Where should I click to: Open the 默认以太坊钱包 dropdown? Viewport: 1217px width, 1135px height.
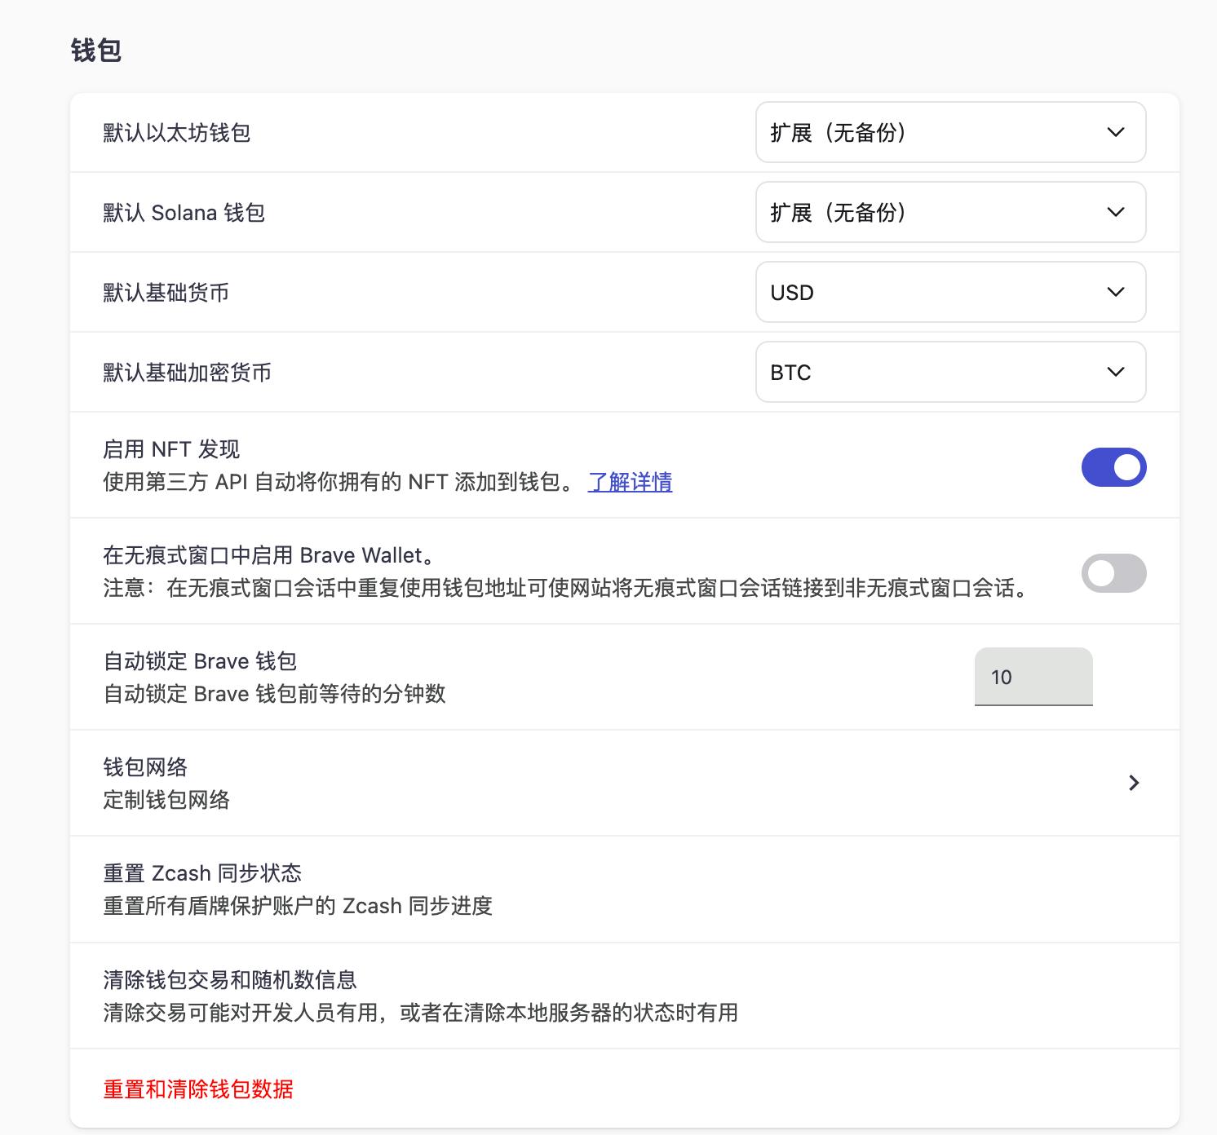950,132
